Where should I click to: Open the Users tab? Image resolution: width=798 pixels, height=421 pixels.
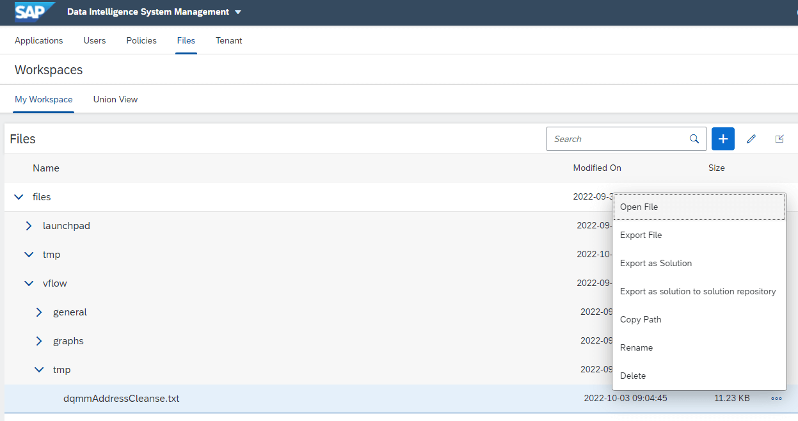(x=95, y=40)
